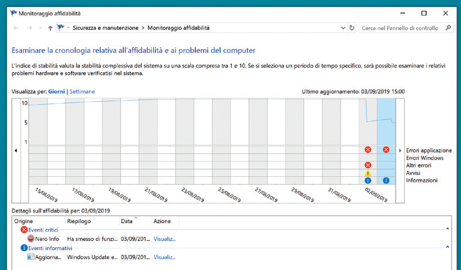
Task: Click the Altri errori red icon on 02/09/2019
Action: pyautogui.click(x=368, y=165)
